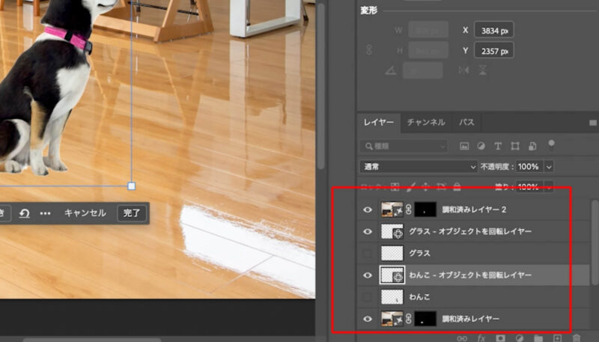This screenshot has width=599, height=342.
Task: Click the キャンセル button
Action: (85, 213)
